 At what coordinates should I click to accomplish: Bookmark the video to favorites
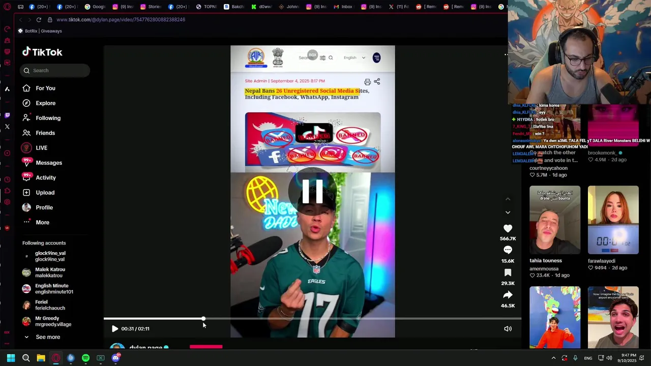[508, 273]
